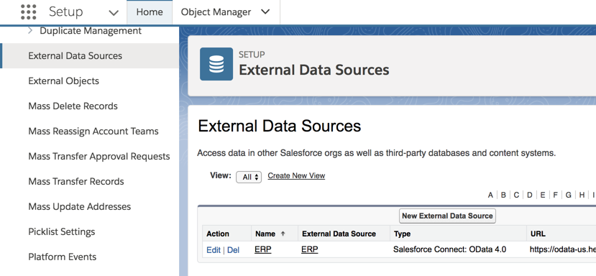Click the External Data Source column header
This screenshot has height=276, width=596.
(x=339, y=234)
